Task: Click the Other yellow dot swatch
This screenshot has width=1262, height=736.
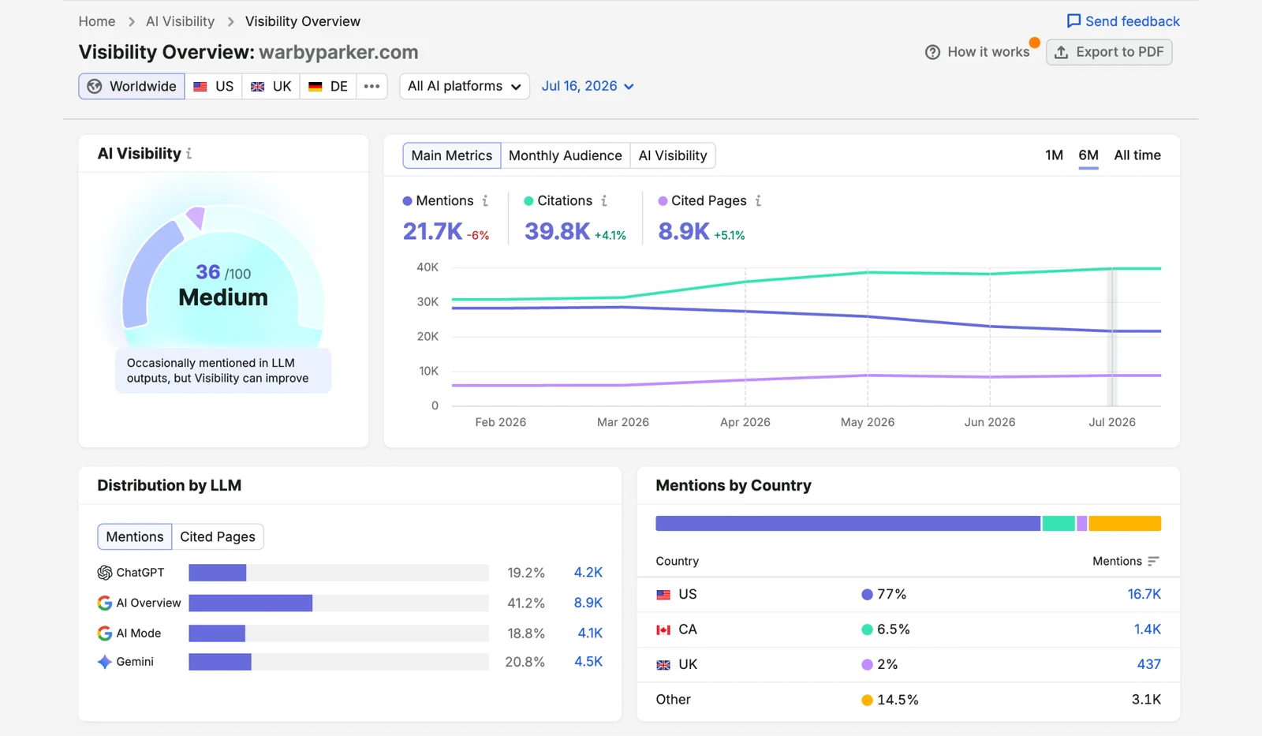Action: point(867,701)
